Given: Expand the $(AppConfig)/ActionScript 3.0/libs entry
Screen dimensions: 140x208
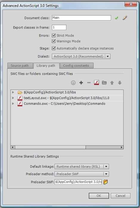Looking at the screenshot, I should [13, 92].
